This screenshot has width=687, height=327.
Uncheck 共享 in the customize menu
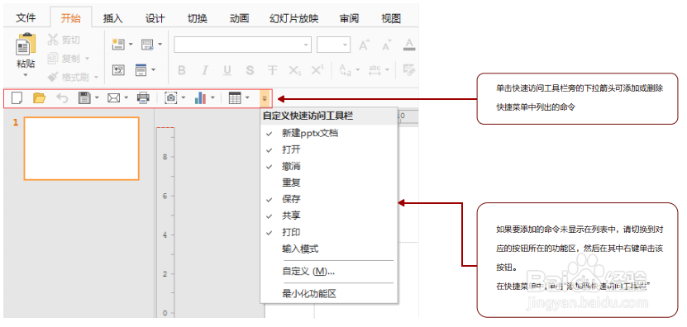pyautogui.click(x=328, y=216)
